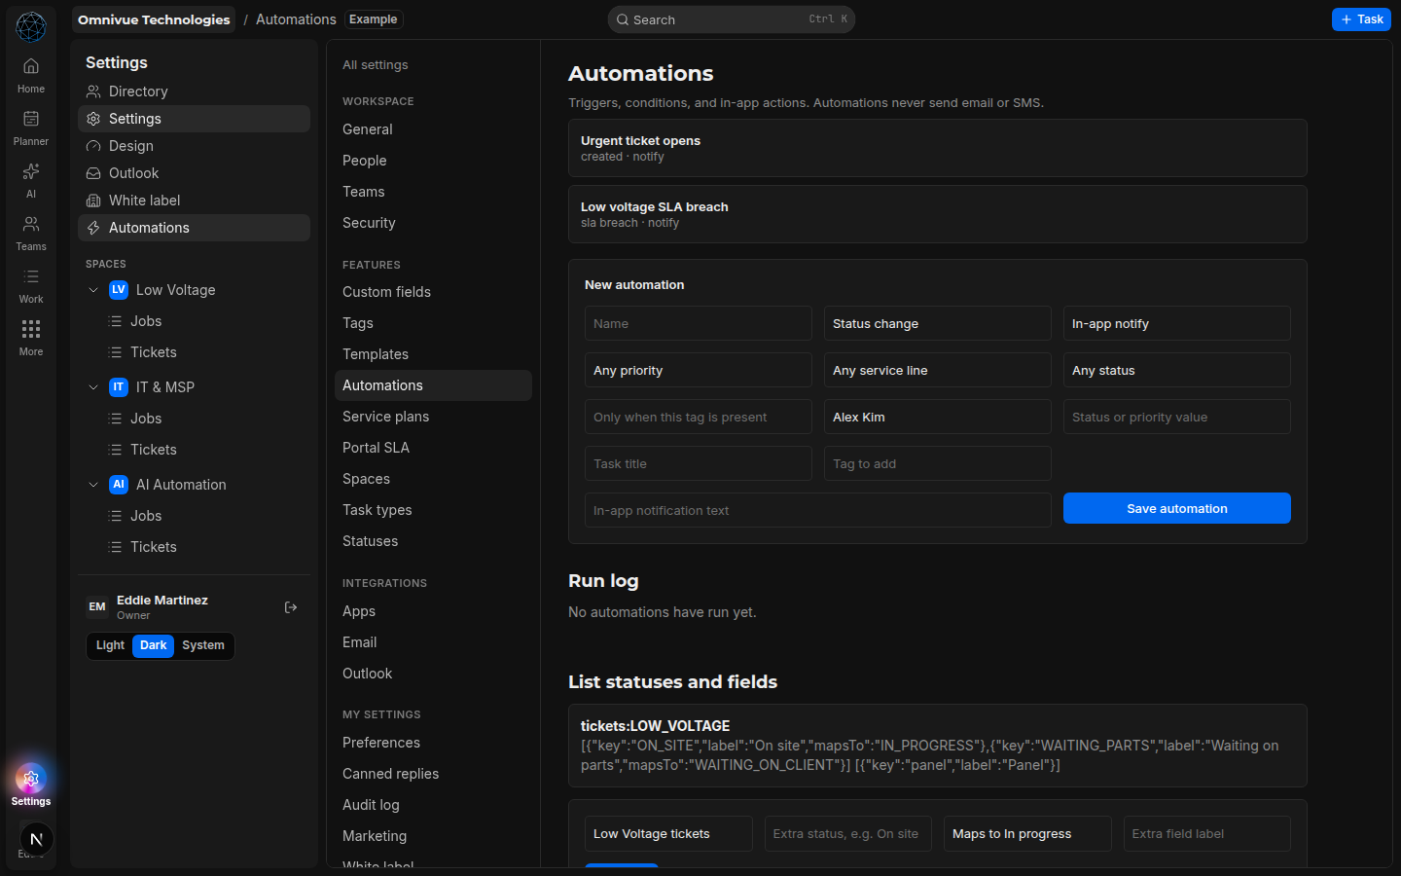This screenshot has height=876, width=1401.
Task: Collapse the Low Voltage space
Action: 93,290
